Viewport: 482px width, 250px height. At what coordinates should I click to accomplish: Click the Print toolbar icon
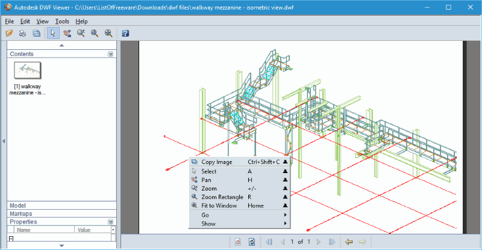point(22,33)
